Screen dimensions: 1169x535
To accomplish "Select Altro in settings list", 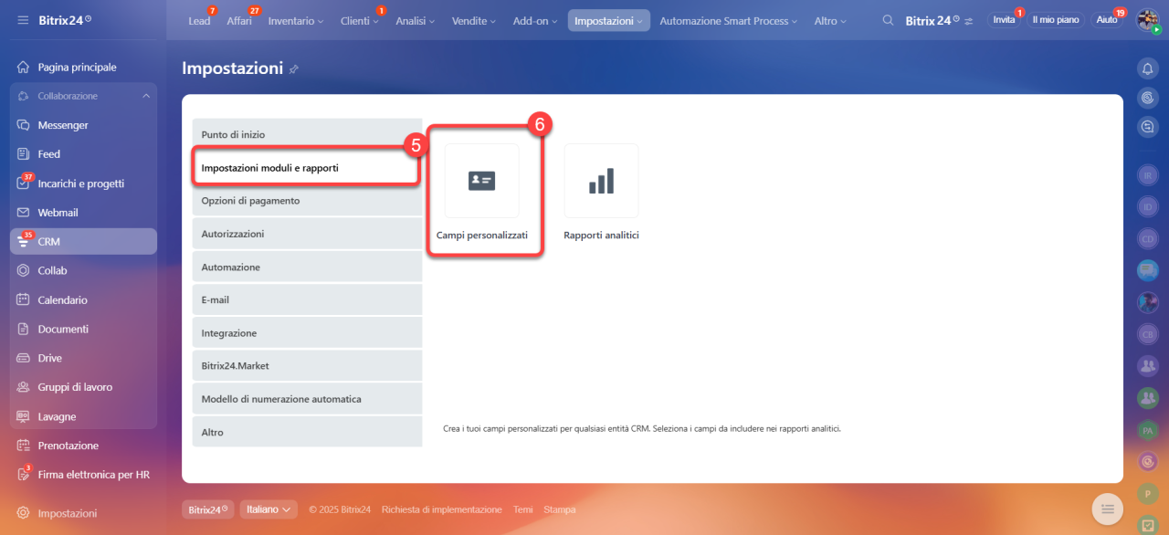I will coord(307,432).
